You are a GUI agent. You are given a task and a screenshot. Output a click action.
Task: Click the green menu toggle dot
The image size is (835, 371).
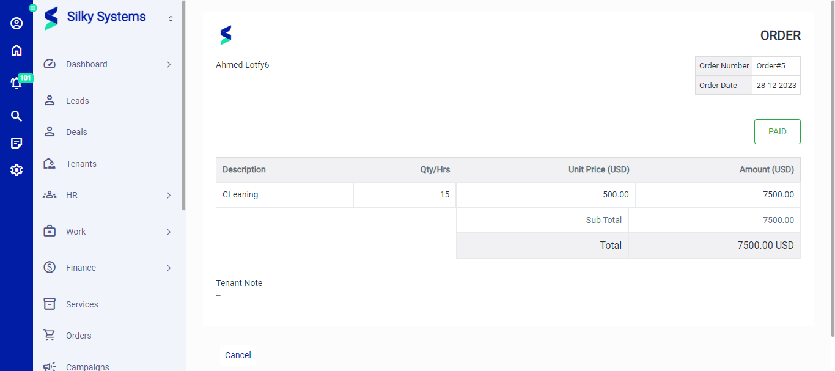pyautogui.click(x=33, y=8)
